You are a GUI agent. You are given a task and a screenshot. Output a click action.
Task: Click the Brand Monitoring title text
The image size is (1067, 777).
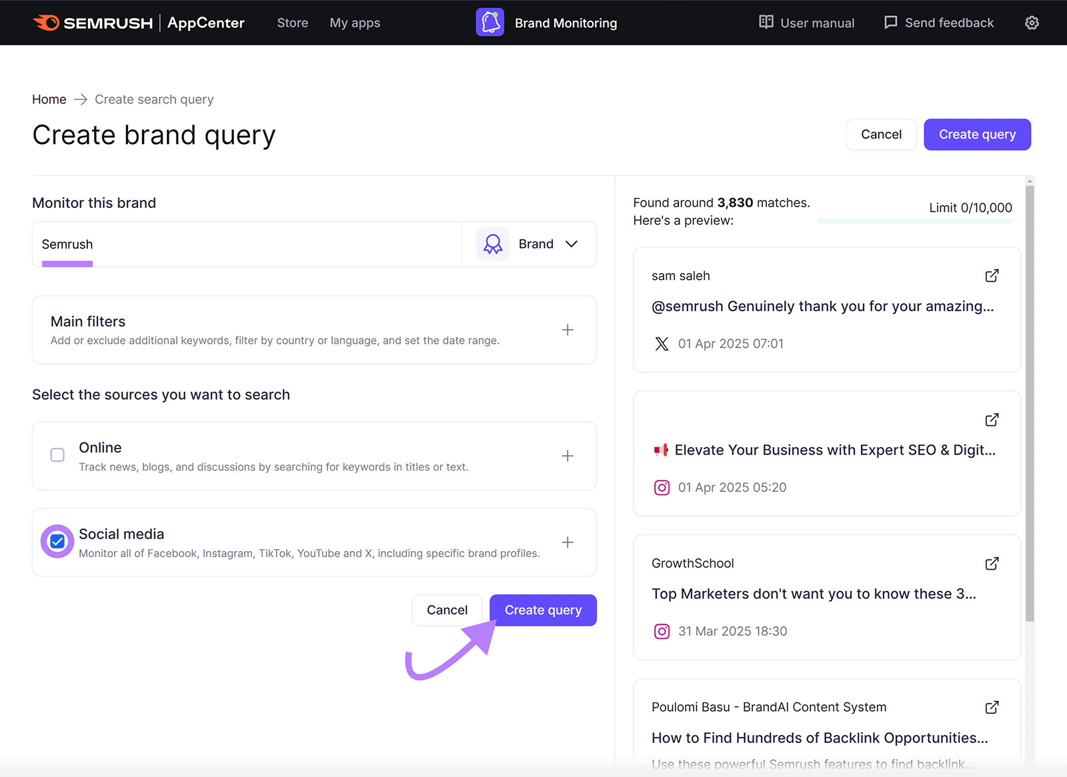(x=566, y=23)
